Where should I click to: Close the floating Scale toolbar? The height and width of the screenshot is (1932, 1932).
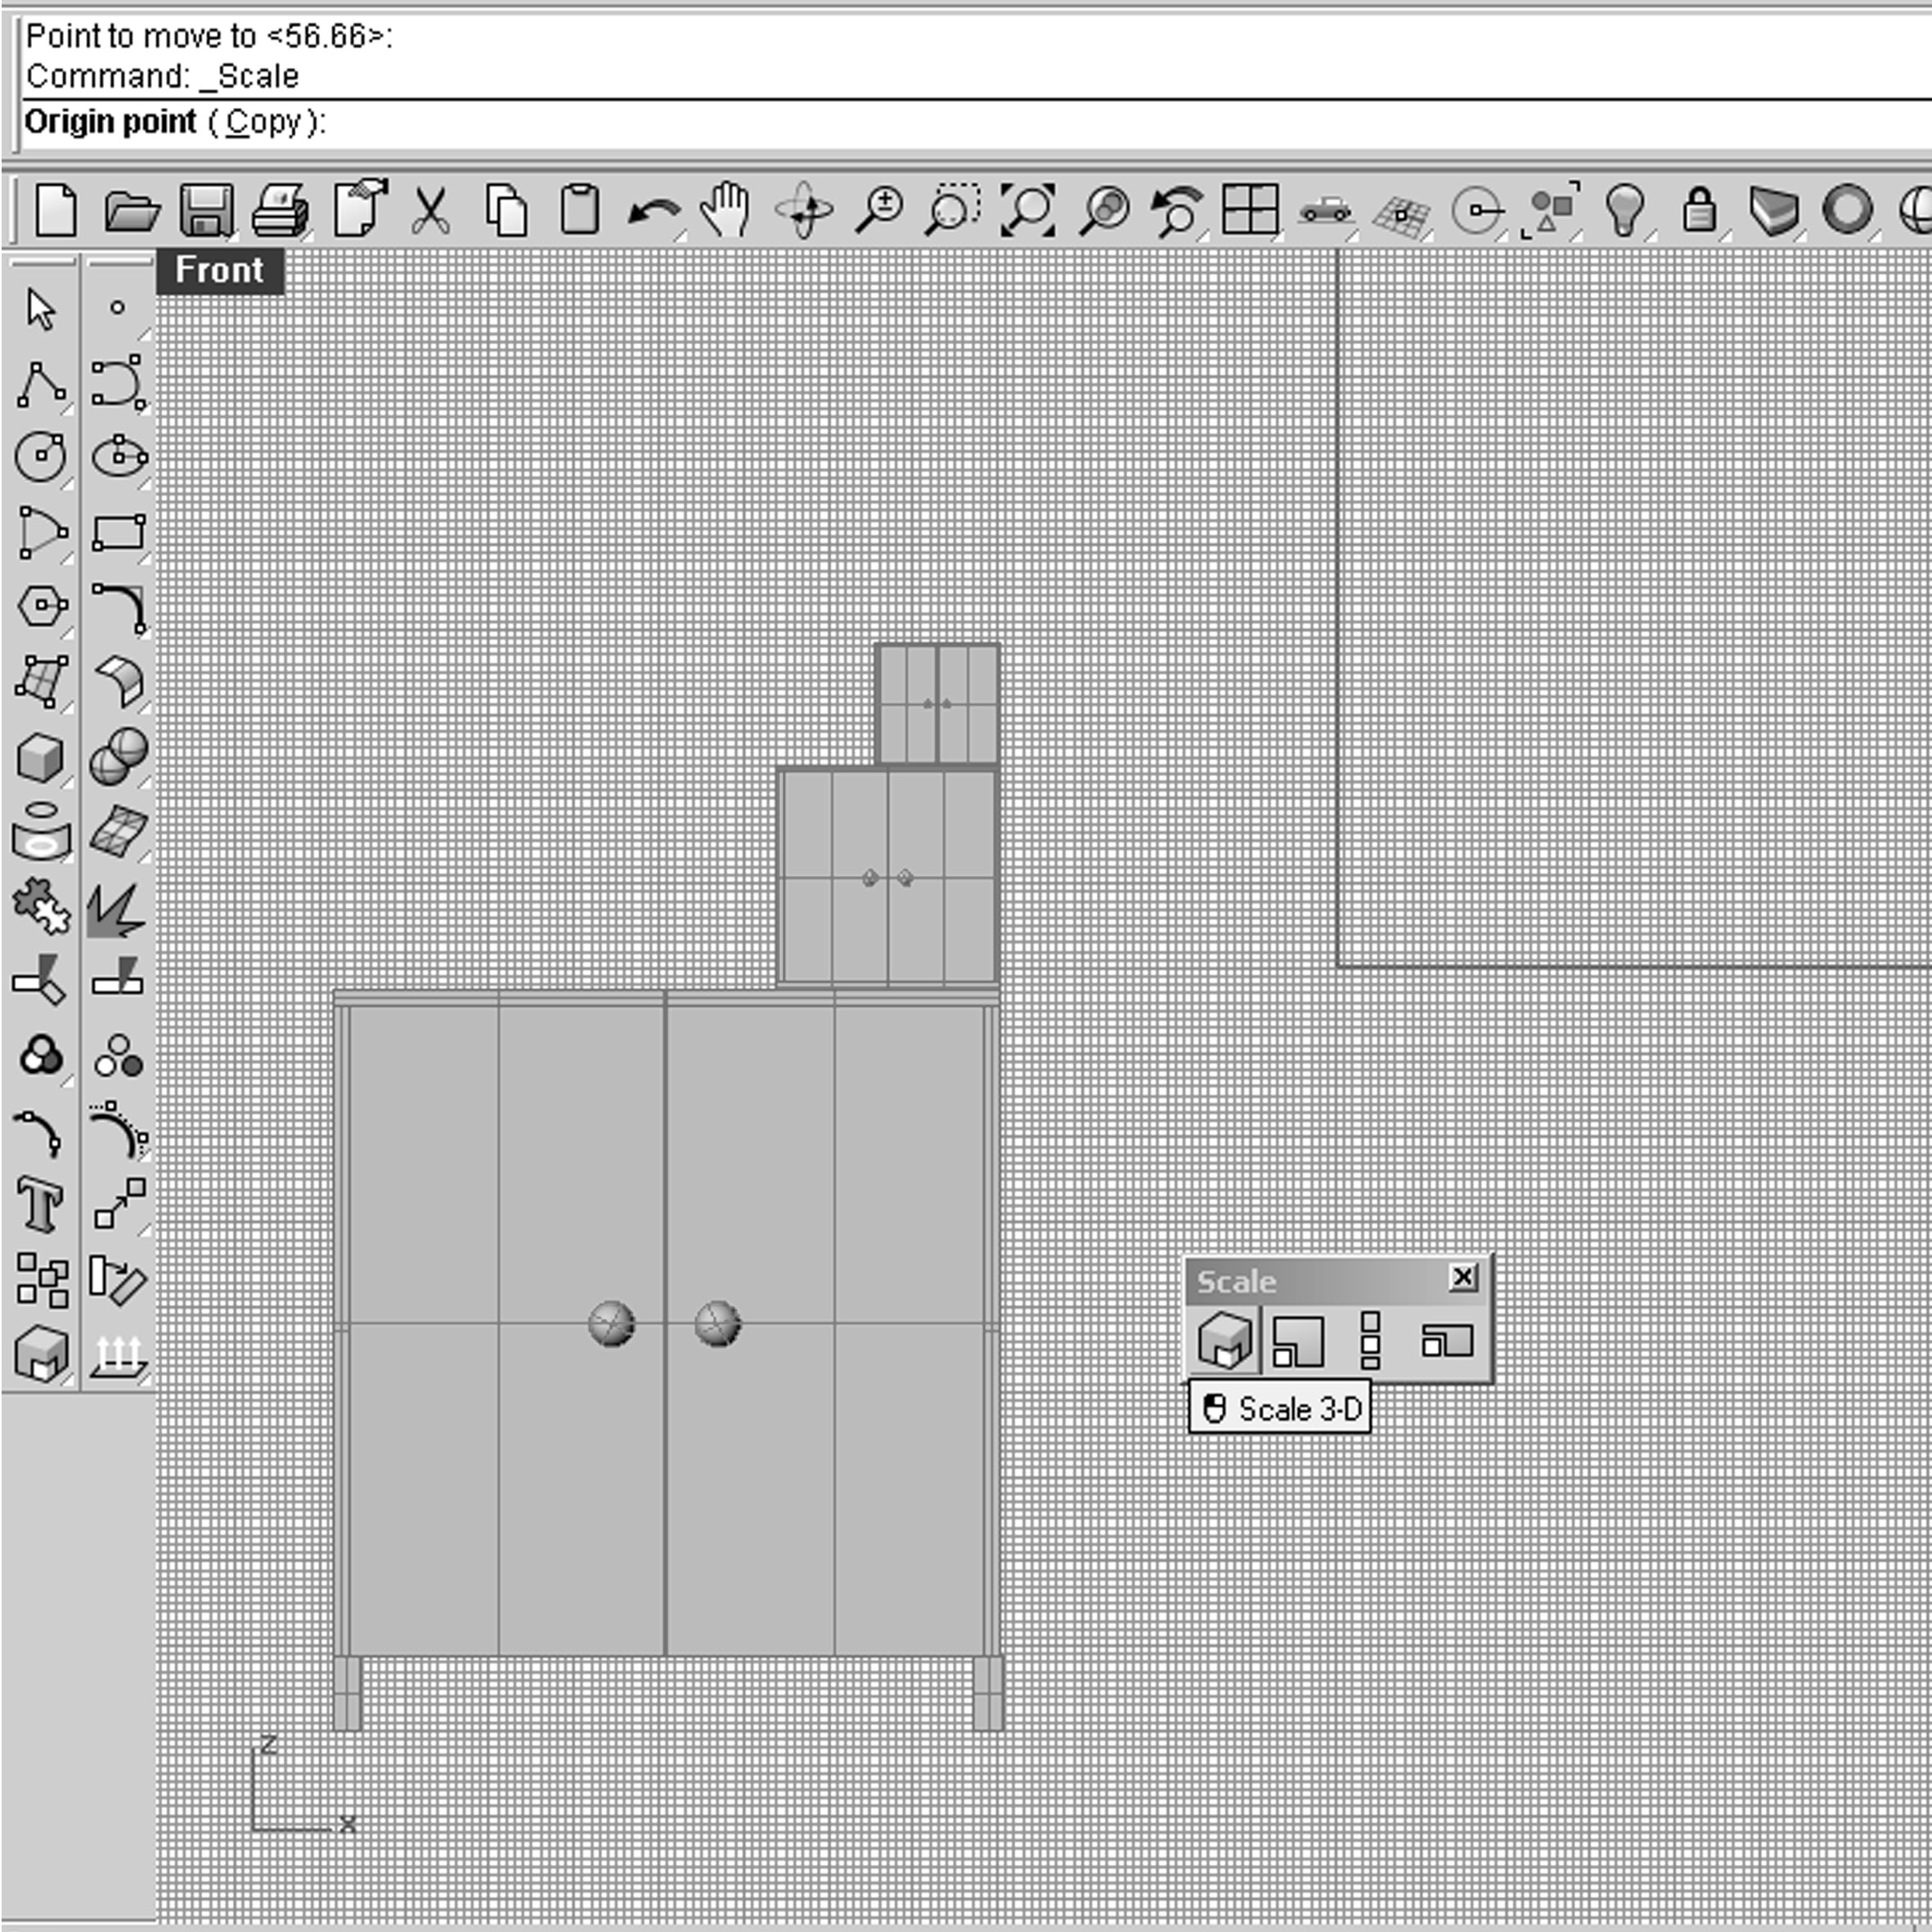point(1462,1277)
